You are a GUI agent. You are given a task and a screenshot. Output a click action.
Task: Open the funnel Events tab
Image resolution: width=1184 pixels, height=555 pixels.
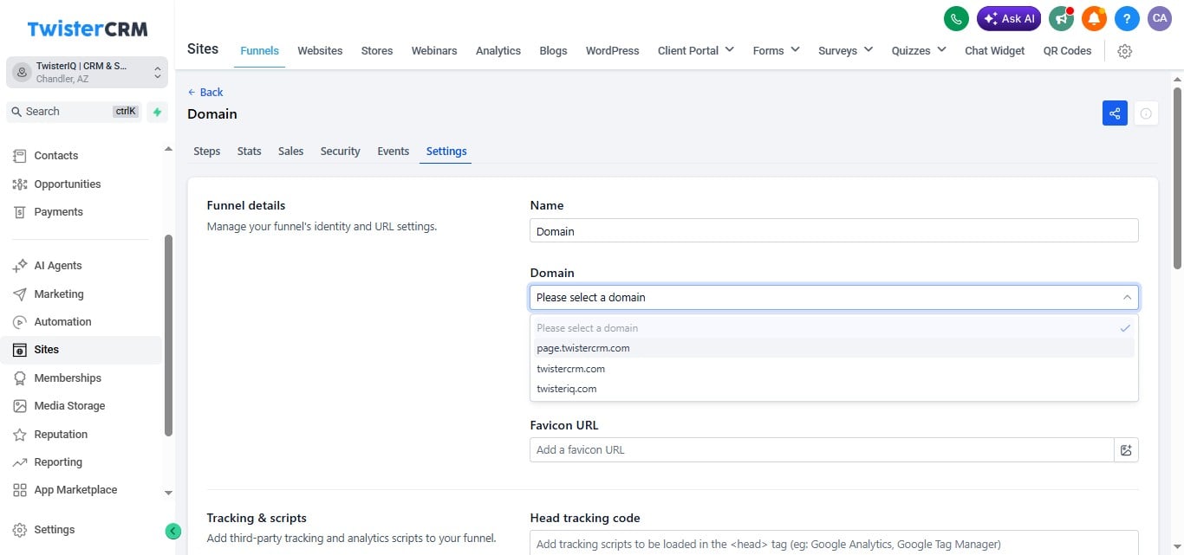[x=394, y=152]
